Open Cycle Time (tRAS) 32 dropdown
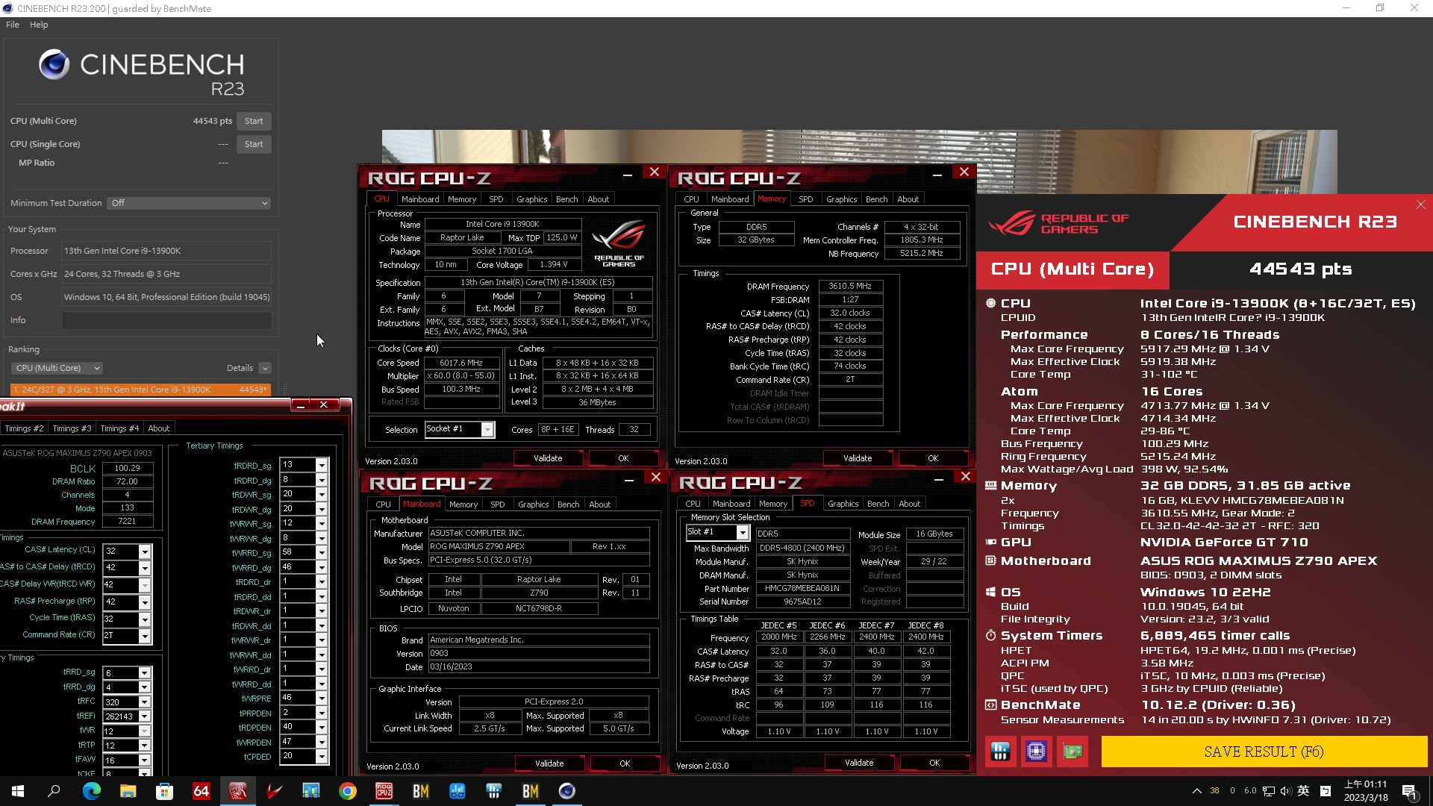 coord(145,619)
